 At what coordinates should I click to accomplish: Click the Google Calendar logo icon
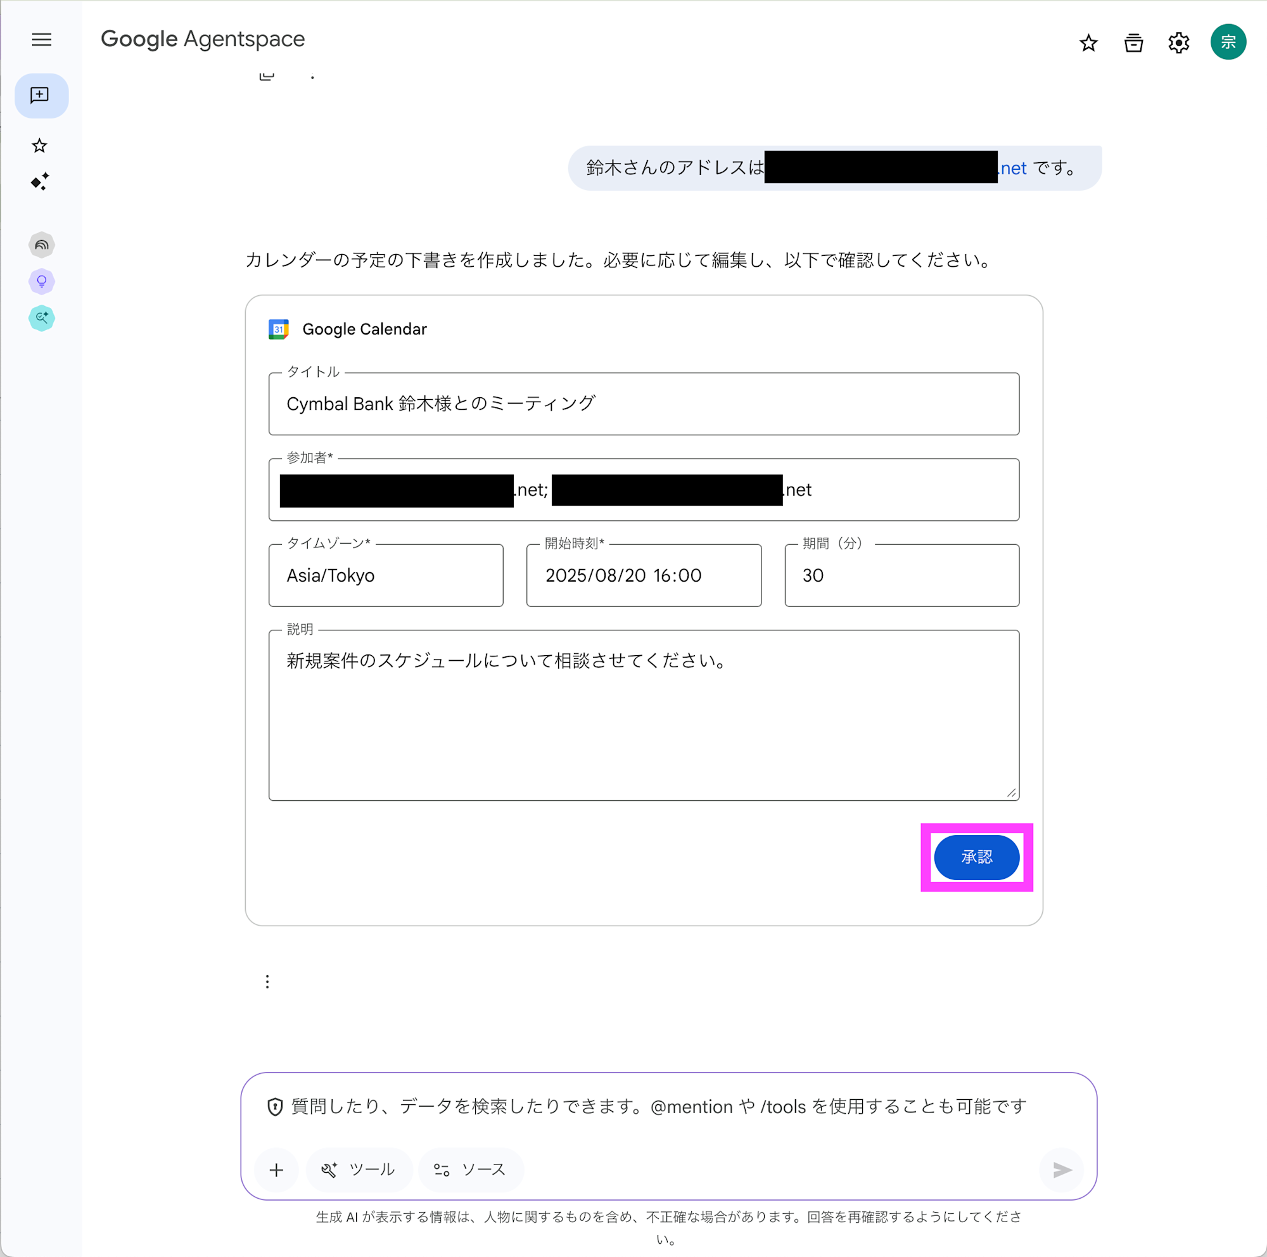[279, 329]
